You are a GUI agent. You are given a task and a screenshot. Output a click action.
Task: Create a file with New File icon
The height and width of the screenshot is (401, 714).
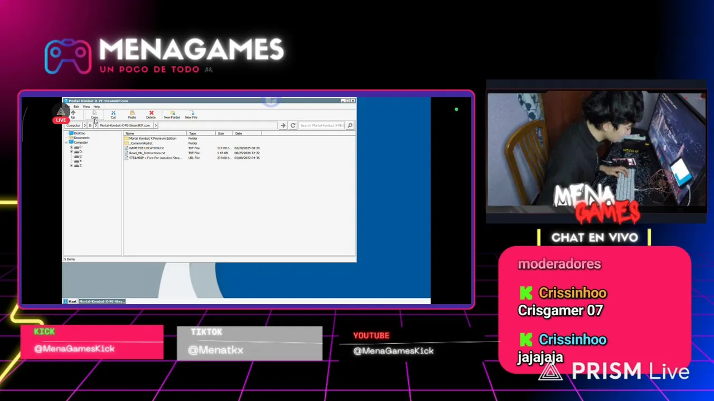pos(191,113)
